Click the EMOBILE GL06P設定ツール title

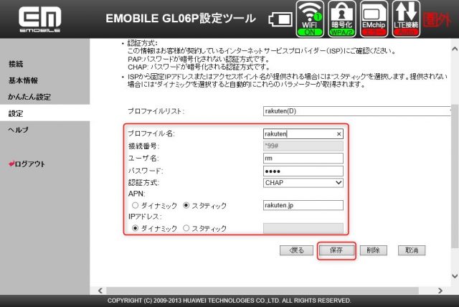point(181,19)
